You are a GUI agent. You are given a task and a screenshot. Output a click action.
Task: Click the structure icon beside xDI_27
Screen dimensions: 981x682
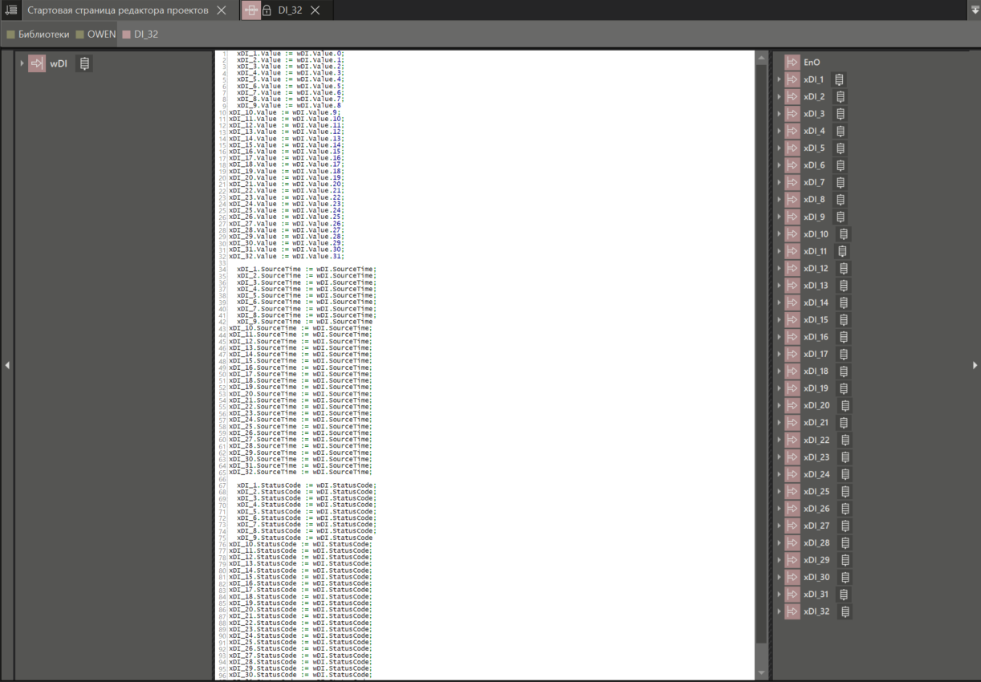coord(845,526)
